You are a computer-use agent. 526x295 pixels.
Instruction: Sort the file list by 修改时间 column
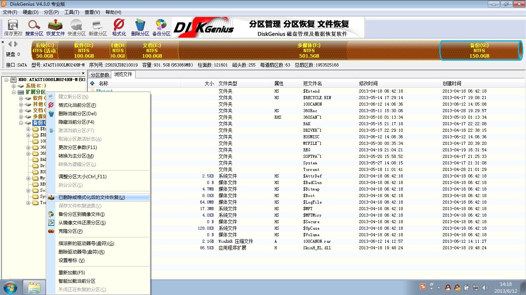pos(398,83)
